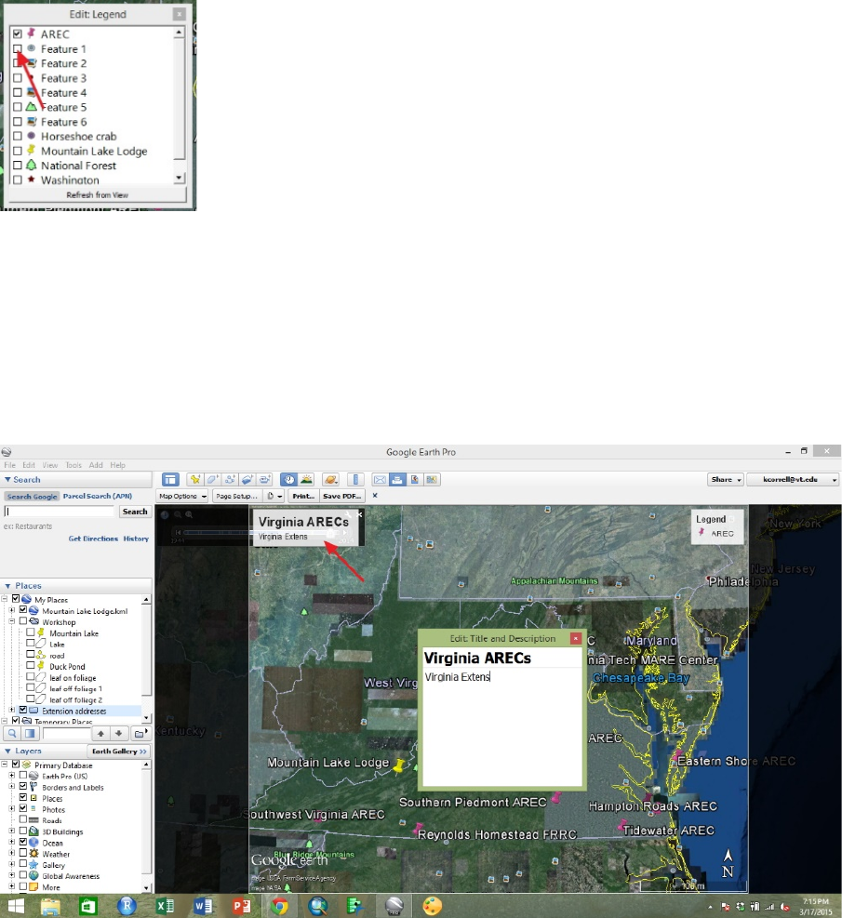Close the print options bar with X
This screenshot has width=842, height=918.
(375, 496)
